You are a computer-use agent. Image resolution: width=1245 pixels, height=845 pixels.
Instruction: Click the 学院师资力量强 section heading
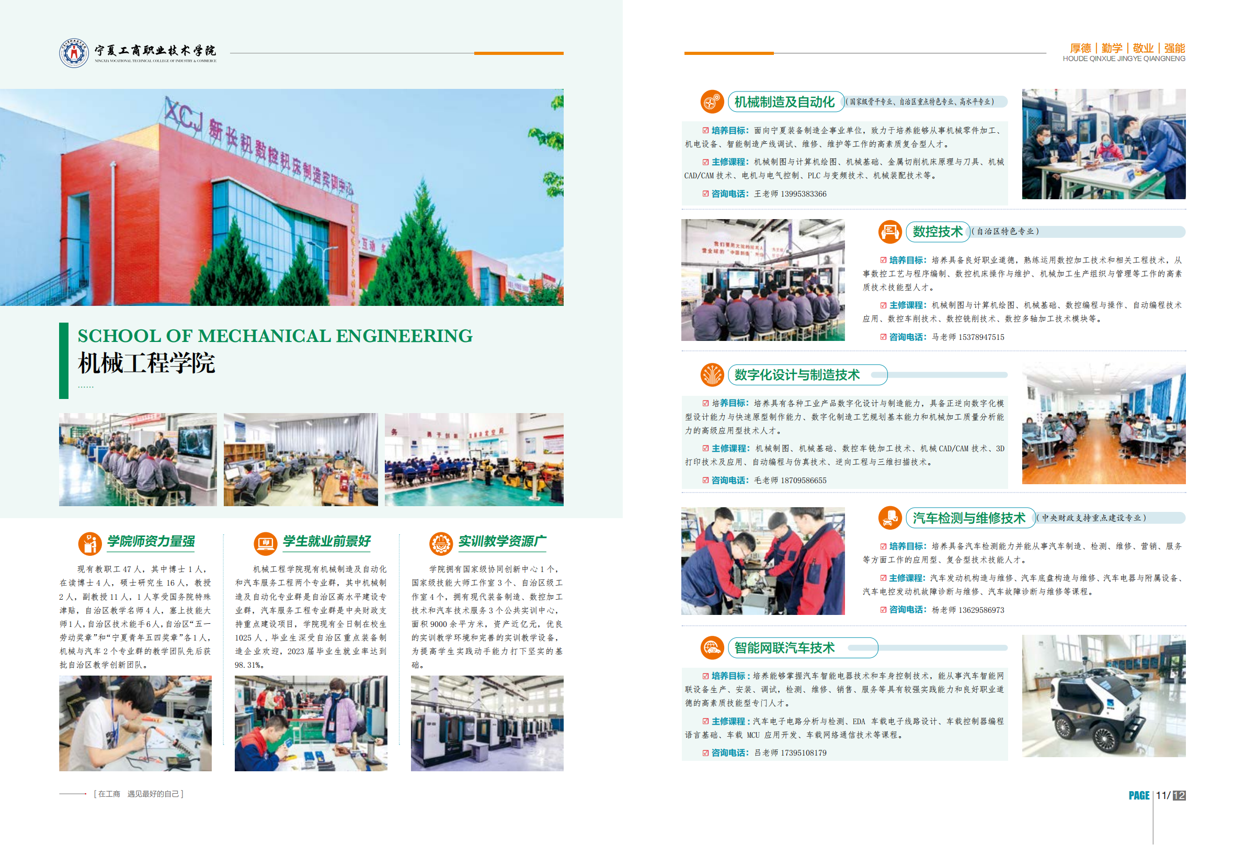(x=151, y=541)
